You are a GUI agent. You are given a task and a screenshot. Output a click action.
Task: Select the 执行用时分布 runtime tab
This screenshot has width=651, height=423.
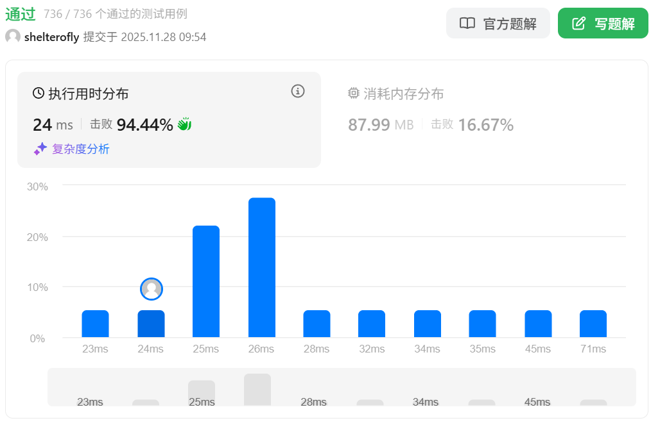click(89, 94)
